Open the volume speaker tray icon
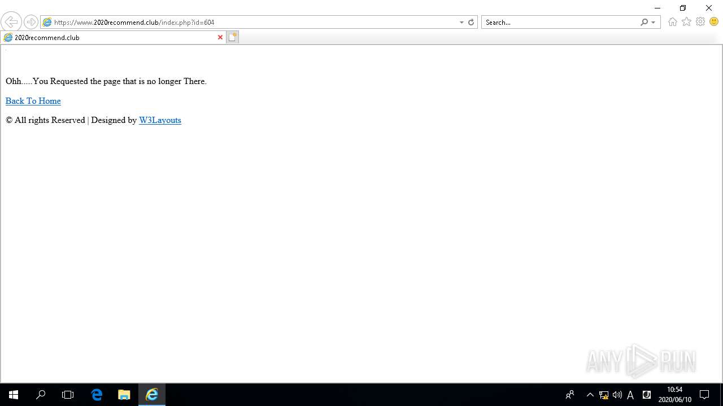This screenshot has width=723, height=406. coord(617,395)
